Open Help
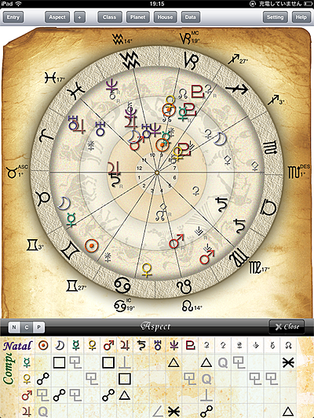This screenshot has height=418, width=314. [x=301, y=17]
